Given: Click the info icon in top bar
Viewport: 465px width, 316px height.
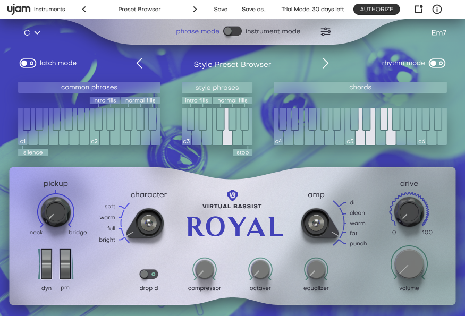Looking at the screenshot, I should 437,9.
